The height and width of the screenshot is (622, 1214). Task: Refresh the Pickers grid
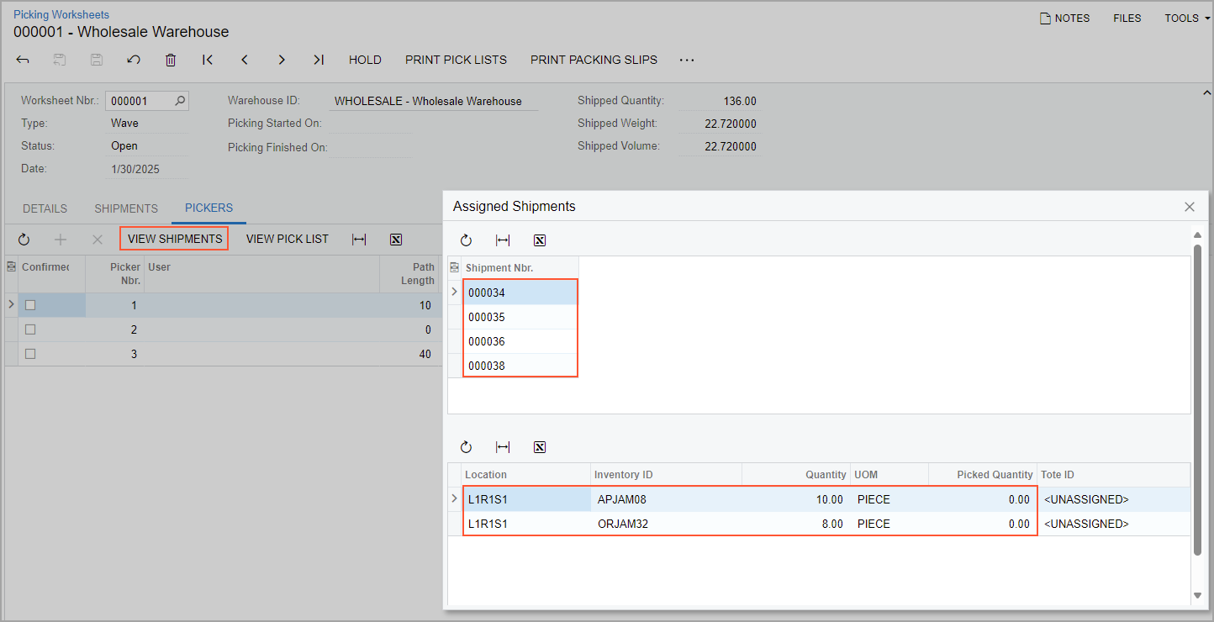coord(24,240)
